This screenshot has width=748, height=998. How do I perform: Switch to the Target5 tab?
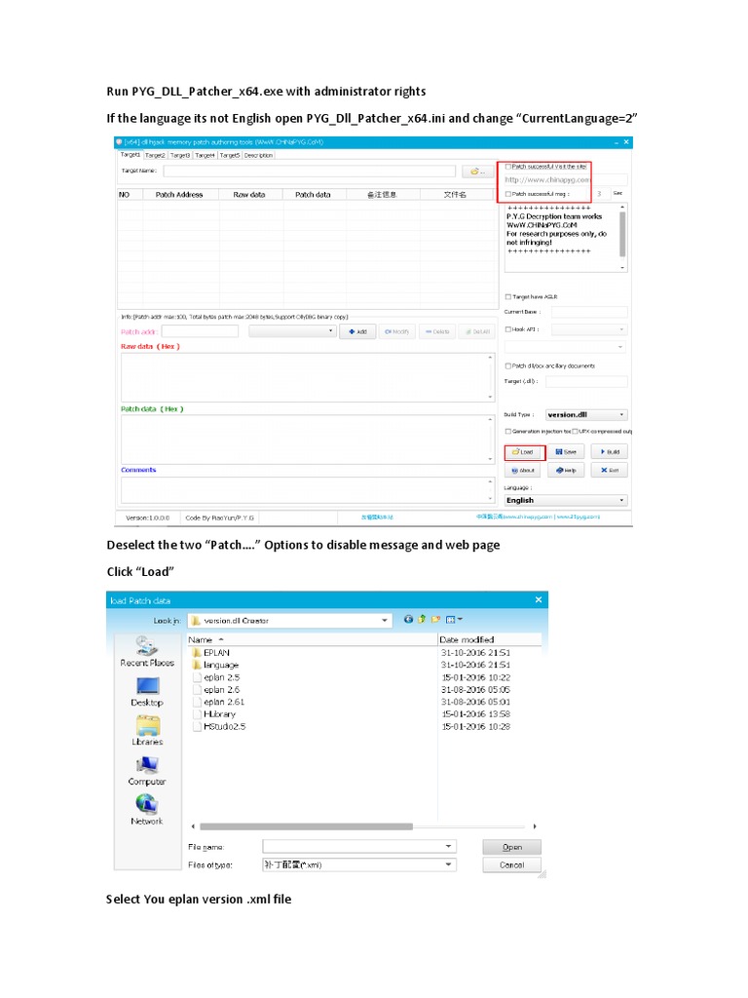[x=230, y=155]
